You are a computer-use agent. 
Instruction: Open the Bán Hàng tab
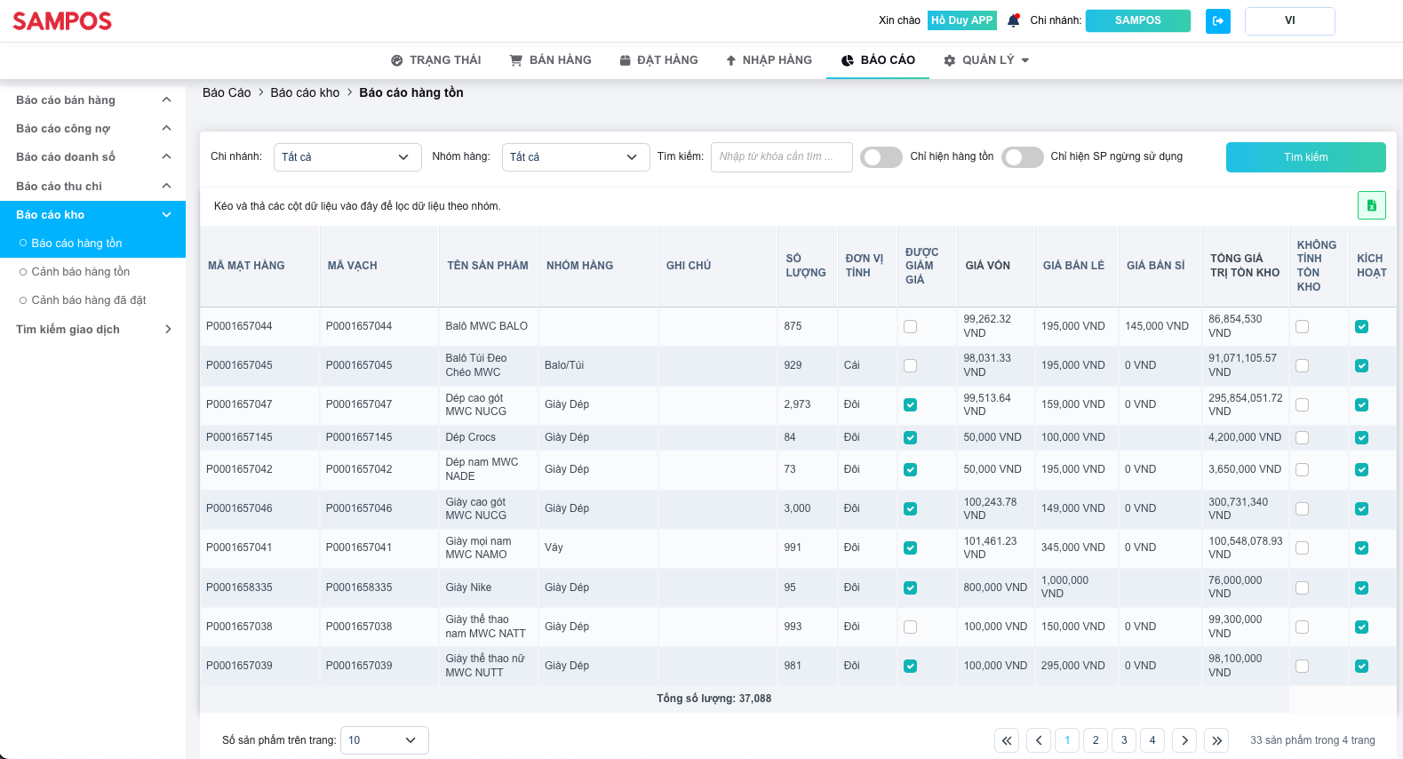[x=551, y=60]
